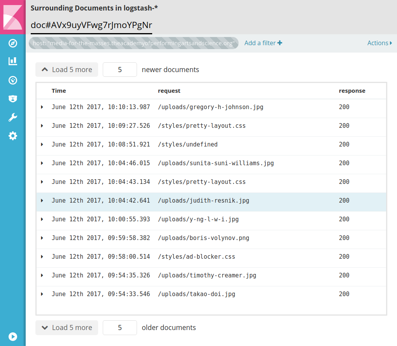Open the Actions menu
This screenshot has height=346, width=397.
pos(379,43)
